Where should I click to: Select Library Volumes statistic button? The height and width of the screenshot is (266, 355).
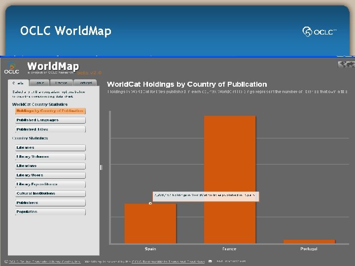50,157
